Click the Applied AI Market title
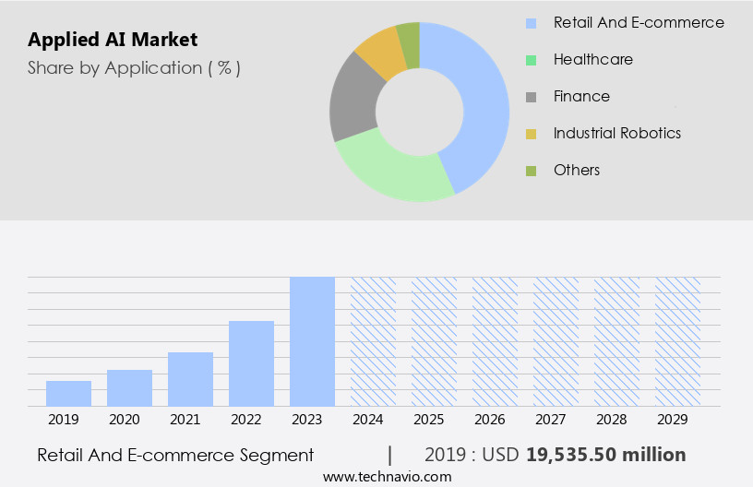The width and height of the screenshot is (753, 487). [x=113, y=40]
